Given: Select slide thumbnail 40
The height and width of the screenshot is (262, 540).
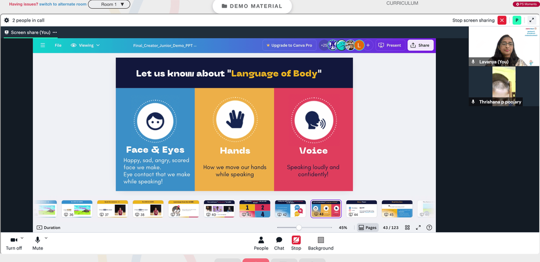Looking at the screenshot, I should [219, 209].
